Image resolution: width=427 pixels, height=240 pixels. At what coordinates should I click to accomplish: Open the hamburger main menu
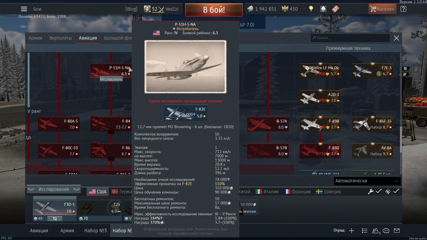(x=24, y=9)
